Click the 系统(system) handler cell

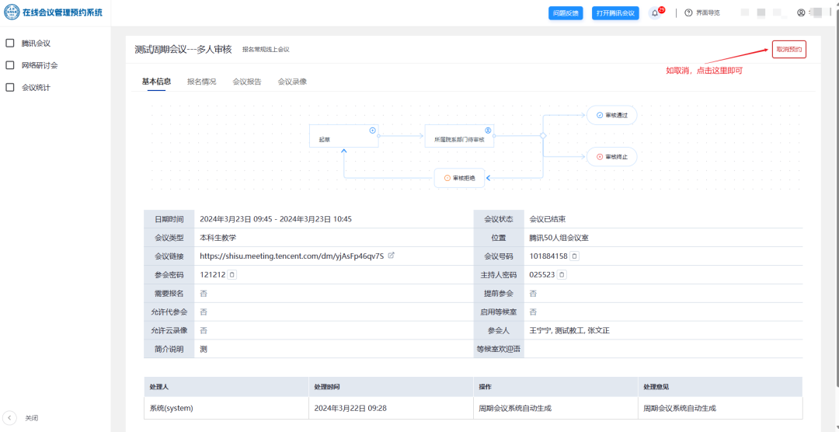tap(226, 408)
